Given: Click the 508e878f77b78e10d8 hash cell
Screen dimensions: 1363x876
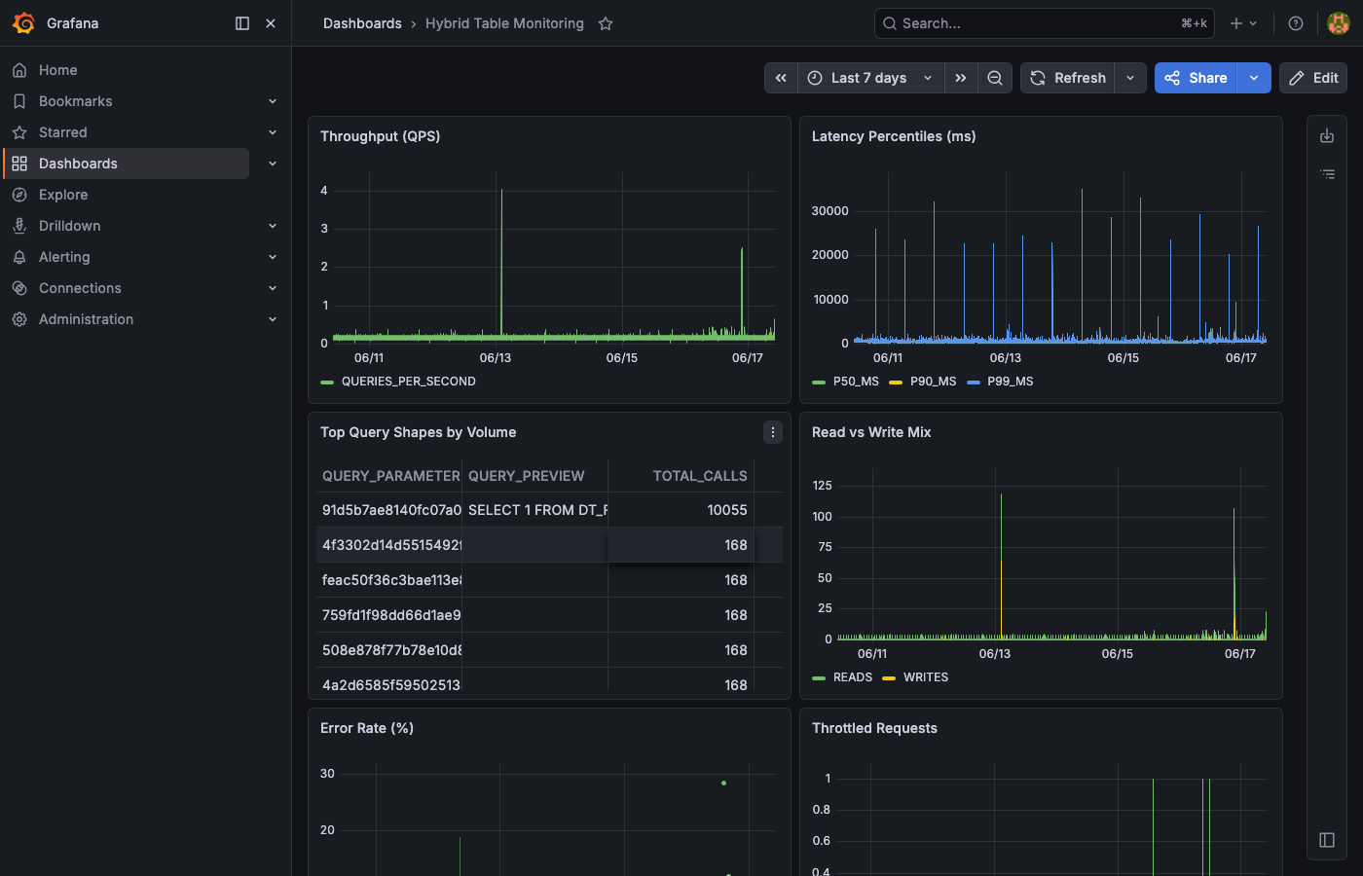Looking at the screenshot, I should [390, 650].
